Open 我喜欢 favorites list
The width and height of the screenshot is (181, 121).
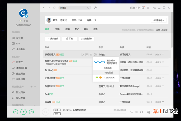pyautogui.click(x=18, y=62)
